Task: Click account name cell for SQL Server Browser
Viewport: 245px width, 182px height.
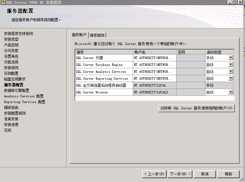Action: [x=155, y=92]
